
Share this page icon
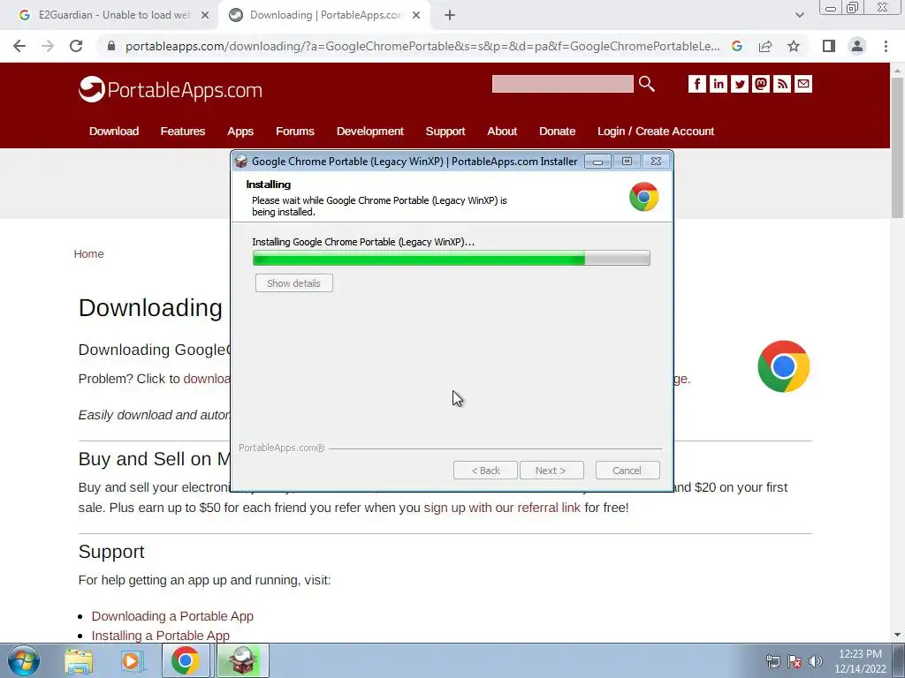pyautogui.click(x=765, y=46)
